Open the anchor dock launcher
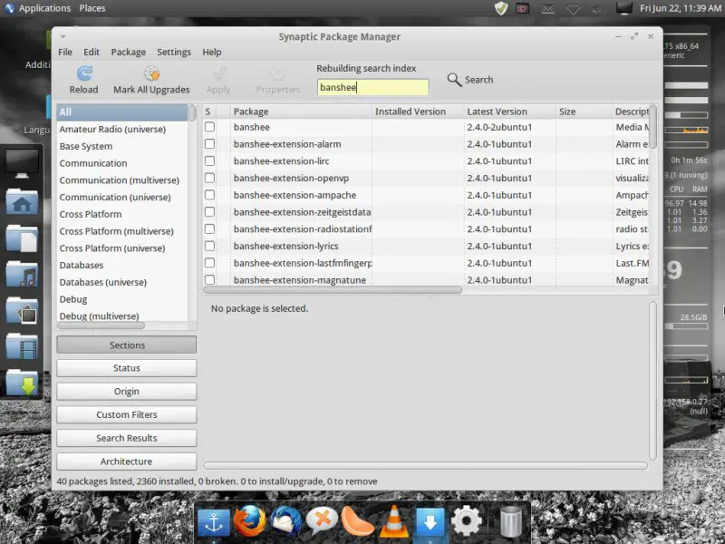This screenshot has width=725, height=544. tap(214, 522)
